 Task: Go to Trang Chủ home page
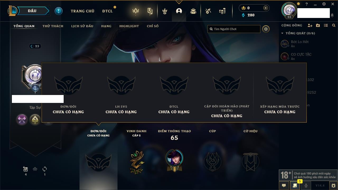tap(82, 11)
